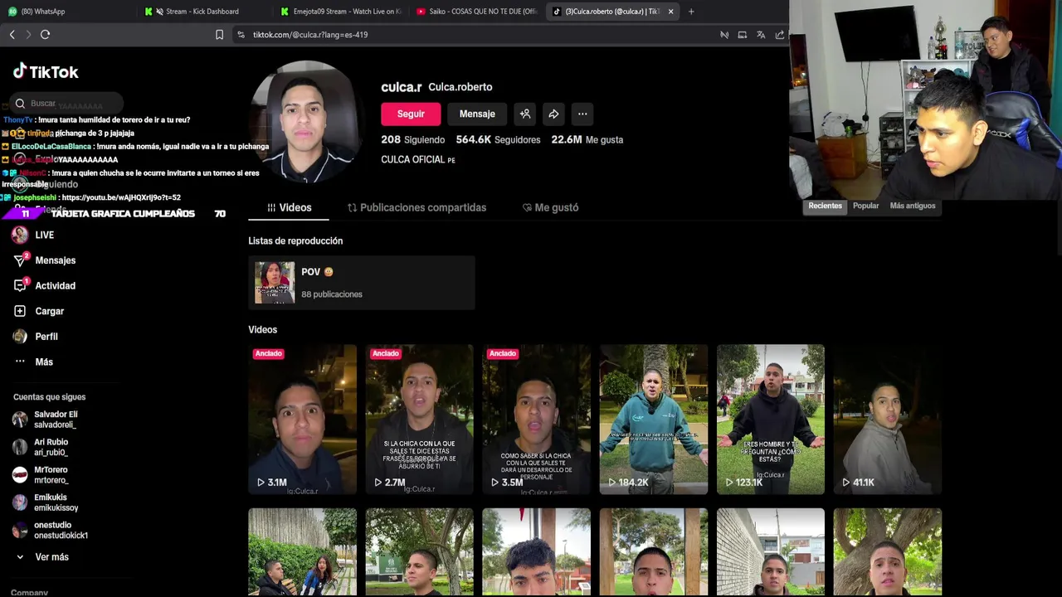Screen dimensions: 1062x597
Task: View the 208 Siguiendo list
Action: 413,140
